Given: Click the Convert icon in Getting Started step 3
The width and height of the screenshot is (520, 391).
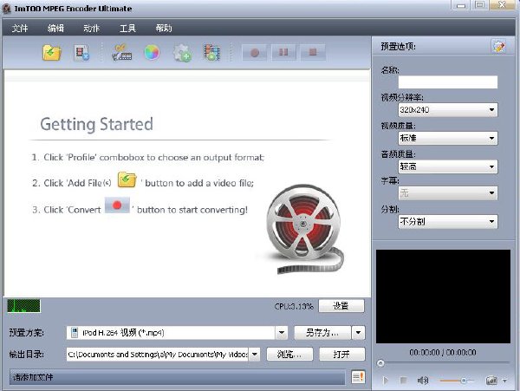Looking at the screenshot, I should coord(117,205).
